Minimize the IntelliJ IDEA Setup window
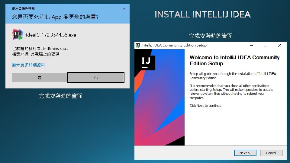This screenshot has height=163, width=290. [252, 45]
